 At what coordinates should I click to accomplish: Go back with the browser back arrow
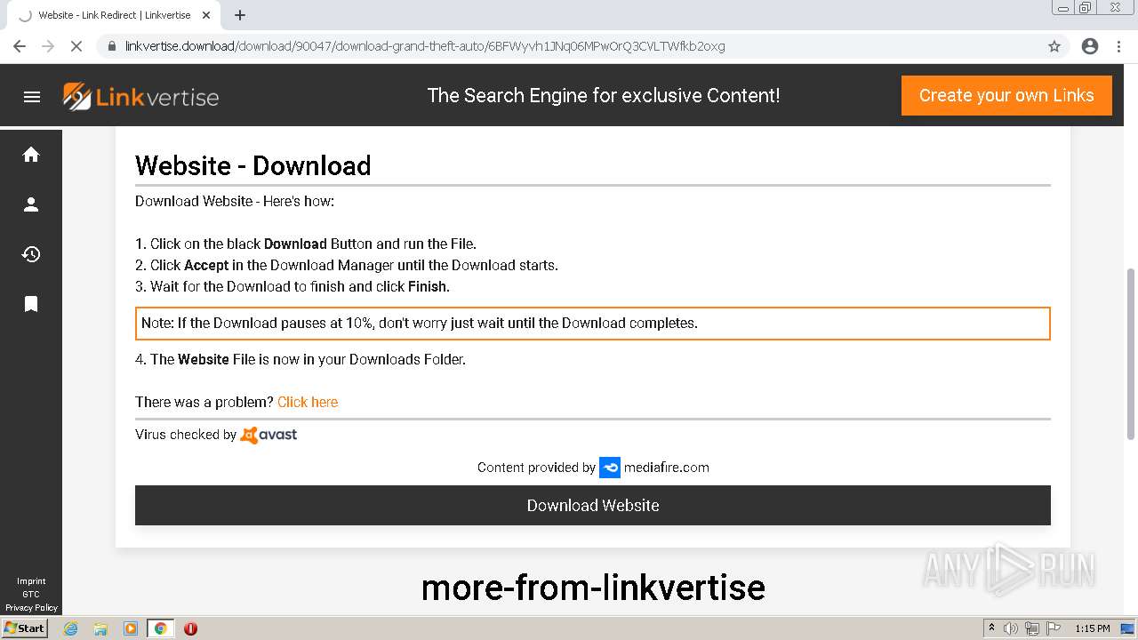20,46
